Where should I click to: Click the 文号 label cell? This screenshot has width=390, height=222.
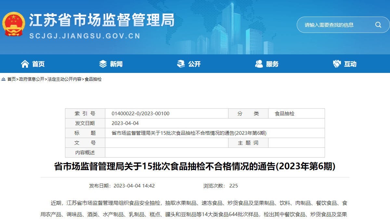click(85, 143)
